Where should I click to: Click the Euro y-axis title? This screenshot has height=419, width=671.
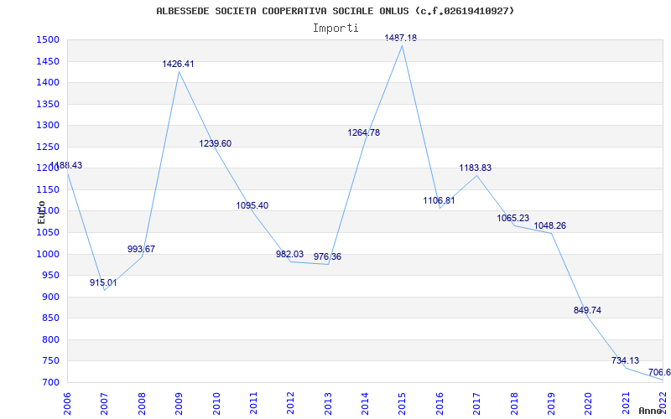click(41, 212)
